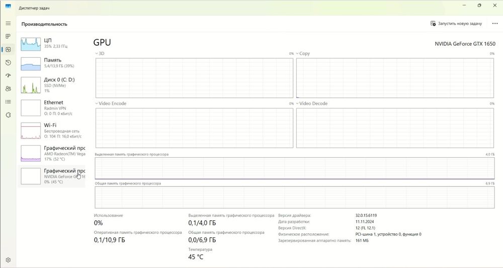Image resolution: width=503 pixels, height=268 pixels.
Task: Click the Wi-Fi throughput mini graph thumbnail
Action: click(31, 130)
